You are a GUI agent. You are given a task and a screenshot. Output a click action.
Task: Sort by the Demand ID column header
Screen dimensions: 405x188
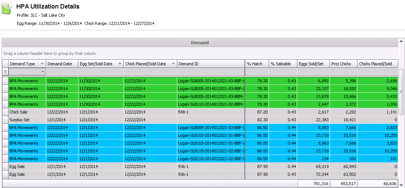210,64
